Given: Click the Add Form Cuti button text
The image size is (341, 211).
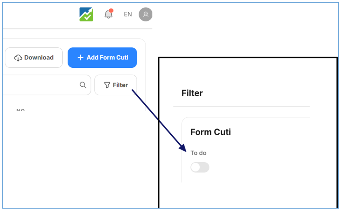Looking at the screenshot, I should pos(107,58).
